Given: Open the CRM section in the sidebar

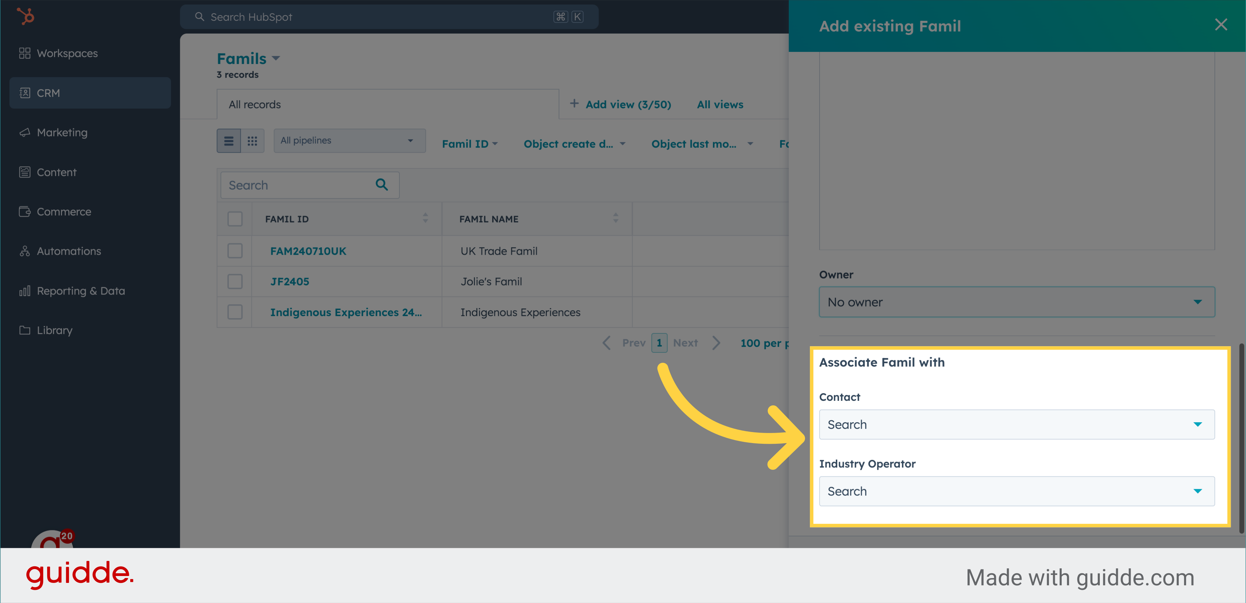Looking at the screenshot, I should pyautogui.click(x=48, y=93).
